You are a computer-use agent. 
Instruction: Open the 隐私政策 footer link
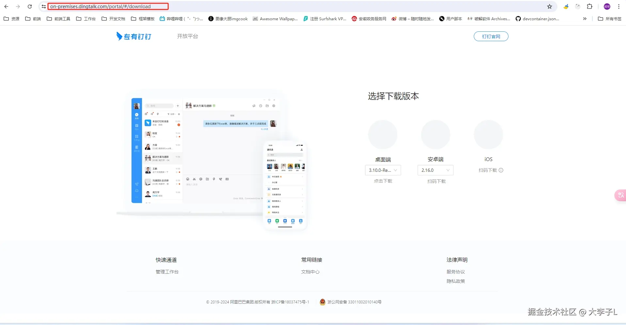[x=456, y=281]
